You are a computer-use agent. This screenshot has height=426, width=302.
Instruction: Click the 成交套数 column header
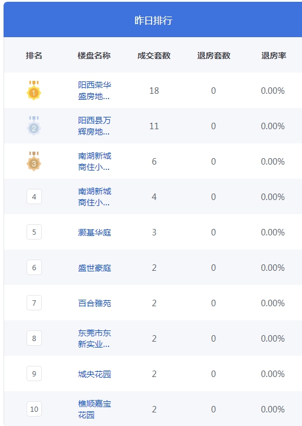coord(154,55)
